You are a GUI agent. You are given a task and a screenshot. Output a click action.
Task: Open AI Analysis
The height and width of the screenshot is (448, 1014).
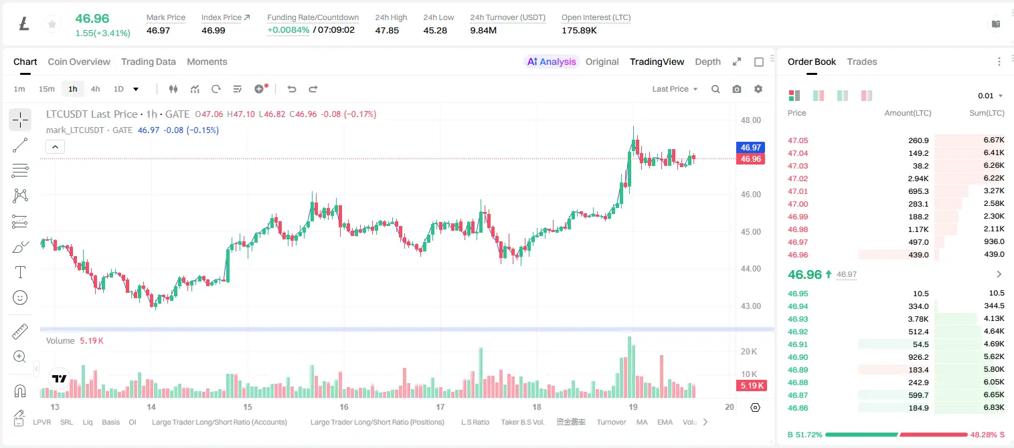[x=551, y=62]
